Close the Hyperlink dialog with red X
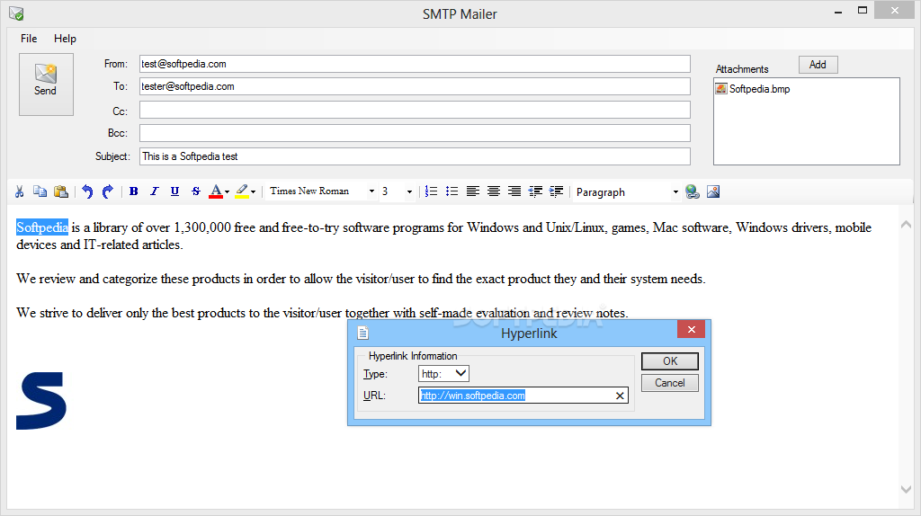921x516 pixels. tap(692, 329)
